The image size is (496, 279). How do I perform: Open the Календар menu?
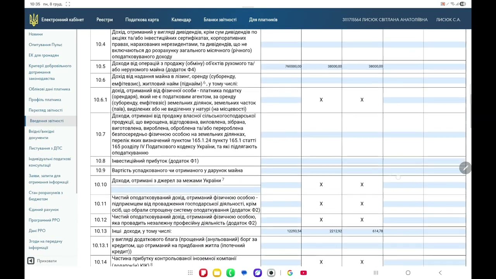click(x=181, y=20)
